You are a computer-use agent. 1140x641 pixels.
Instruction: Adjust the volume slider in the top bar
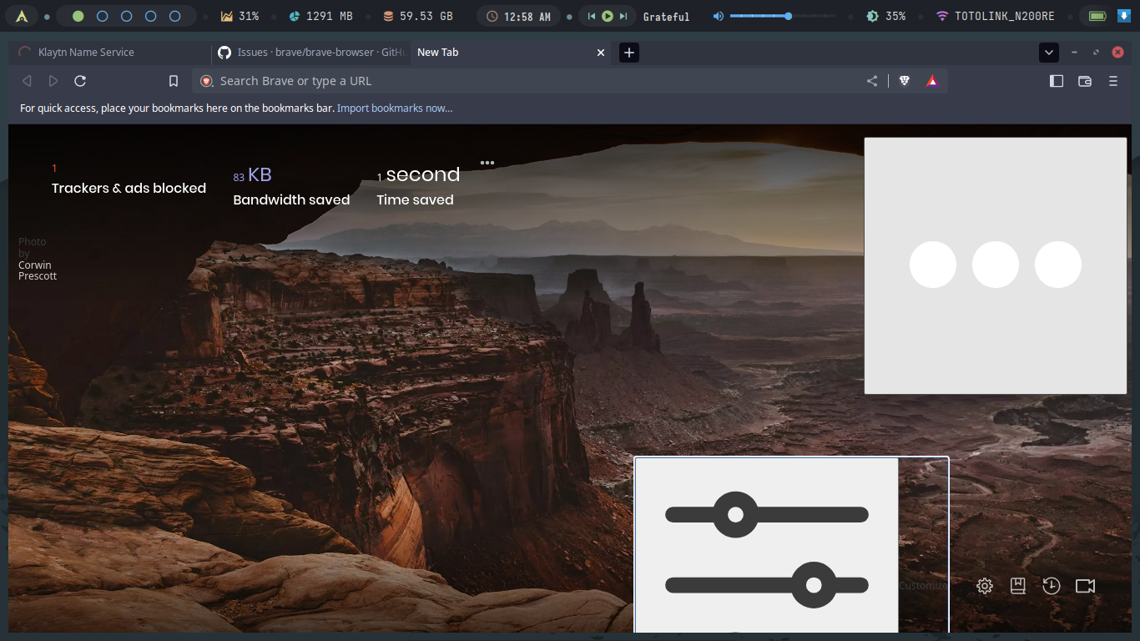pyautogui.click(x=783, y=16)
